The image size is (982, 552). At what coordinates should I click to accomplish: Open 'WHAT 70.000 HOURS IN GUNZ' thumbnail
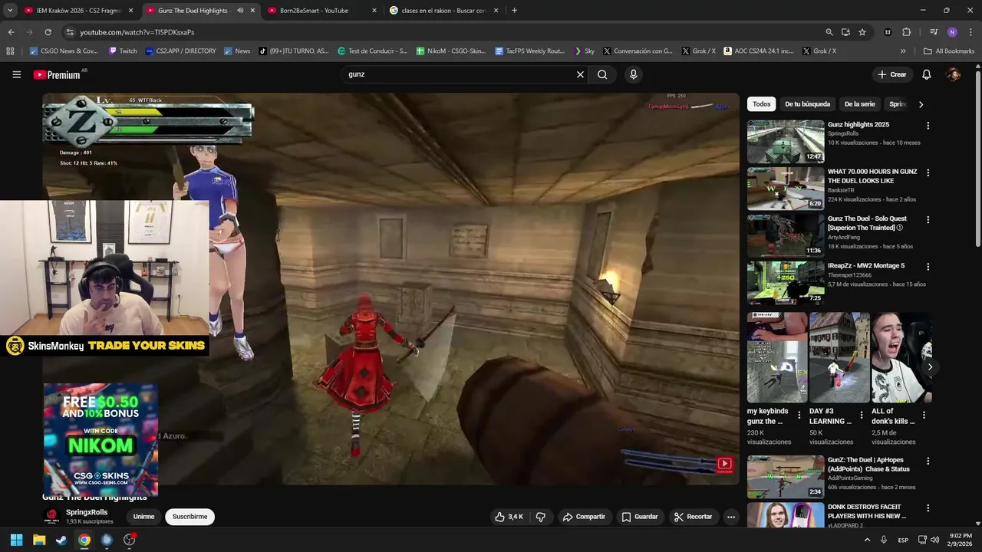pyautogui.click(x=786, y=188)
